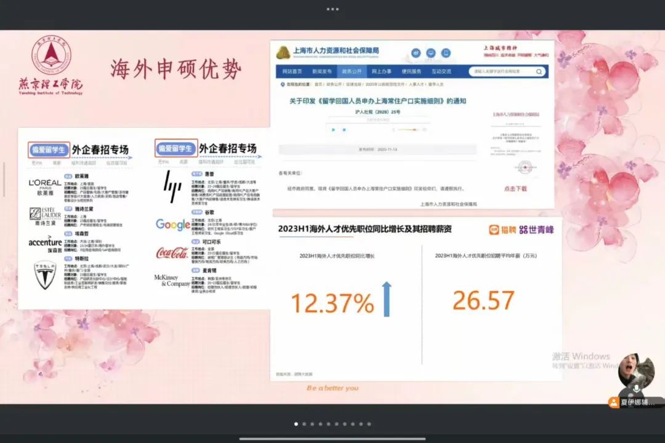665x443 pixels.
Task: Click the Be a better you slogan
Action: coord(332,388)
